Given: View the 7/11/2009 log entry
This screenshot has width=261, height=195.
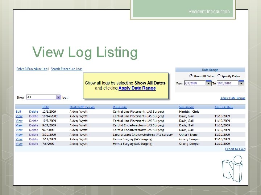Looking at the screenshot, I should [19, 139].
